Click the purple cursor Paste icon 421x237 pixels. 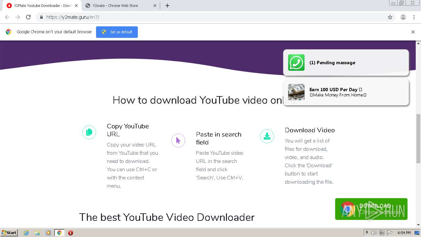coord(178,141)
